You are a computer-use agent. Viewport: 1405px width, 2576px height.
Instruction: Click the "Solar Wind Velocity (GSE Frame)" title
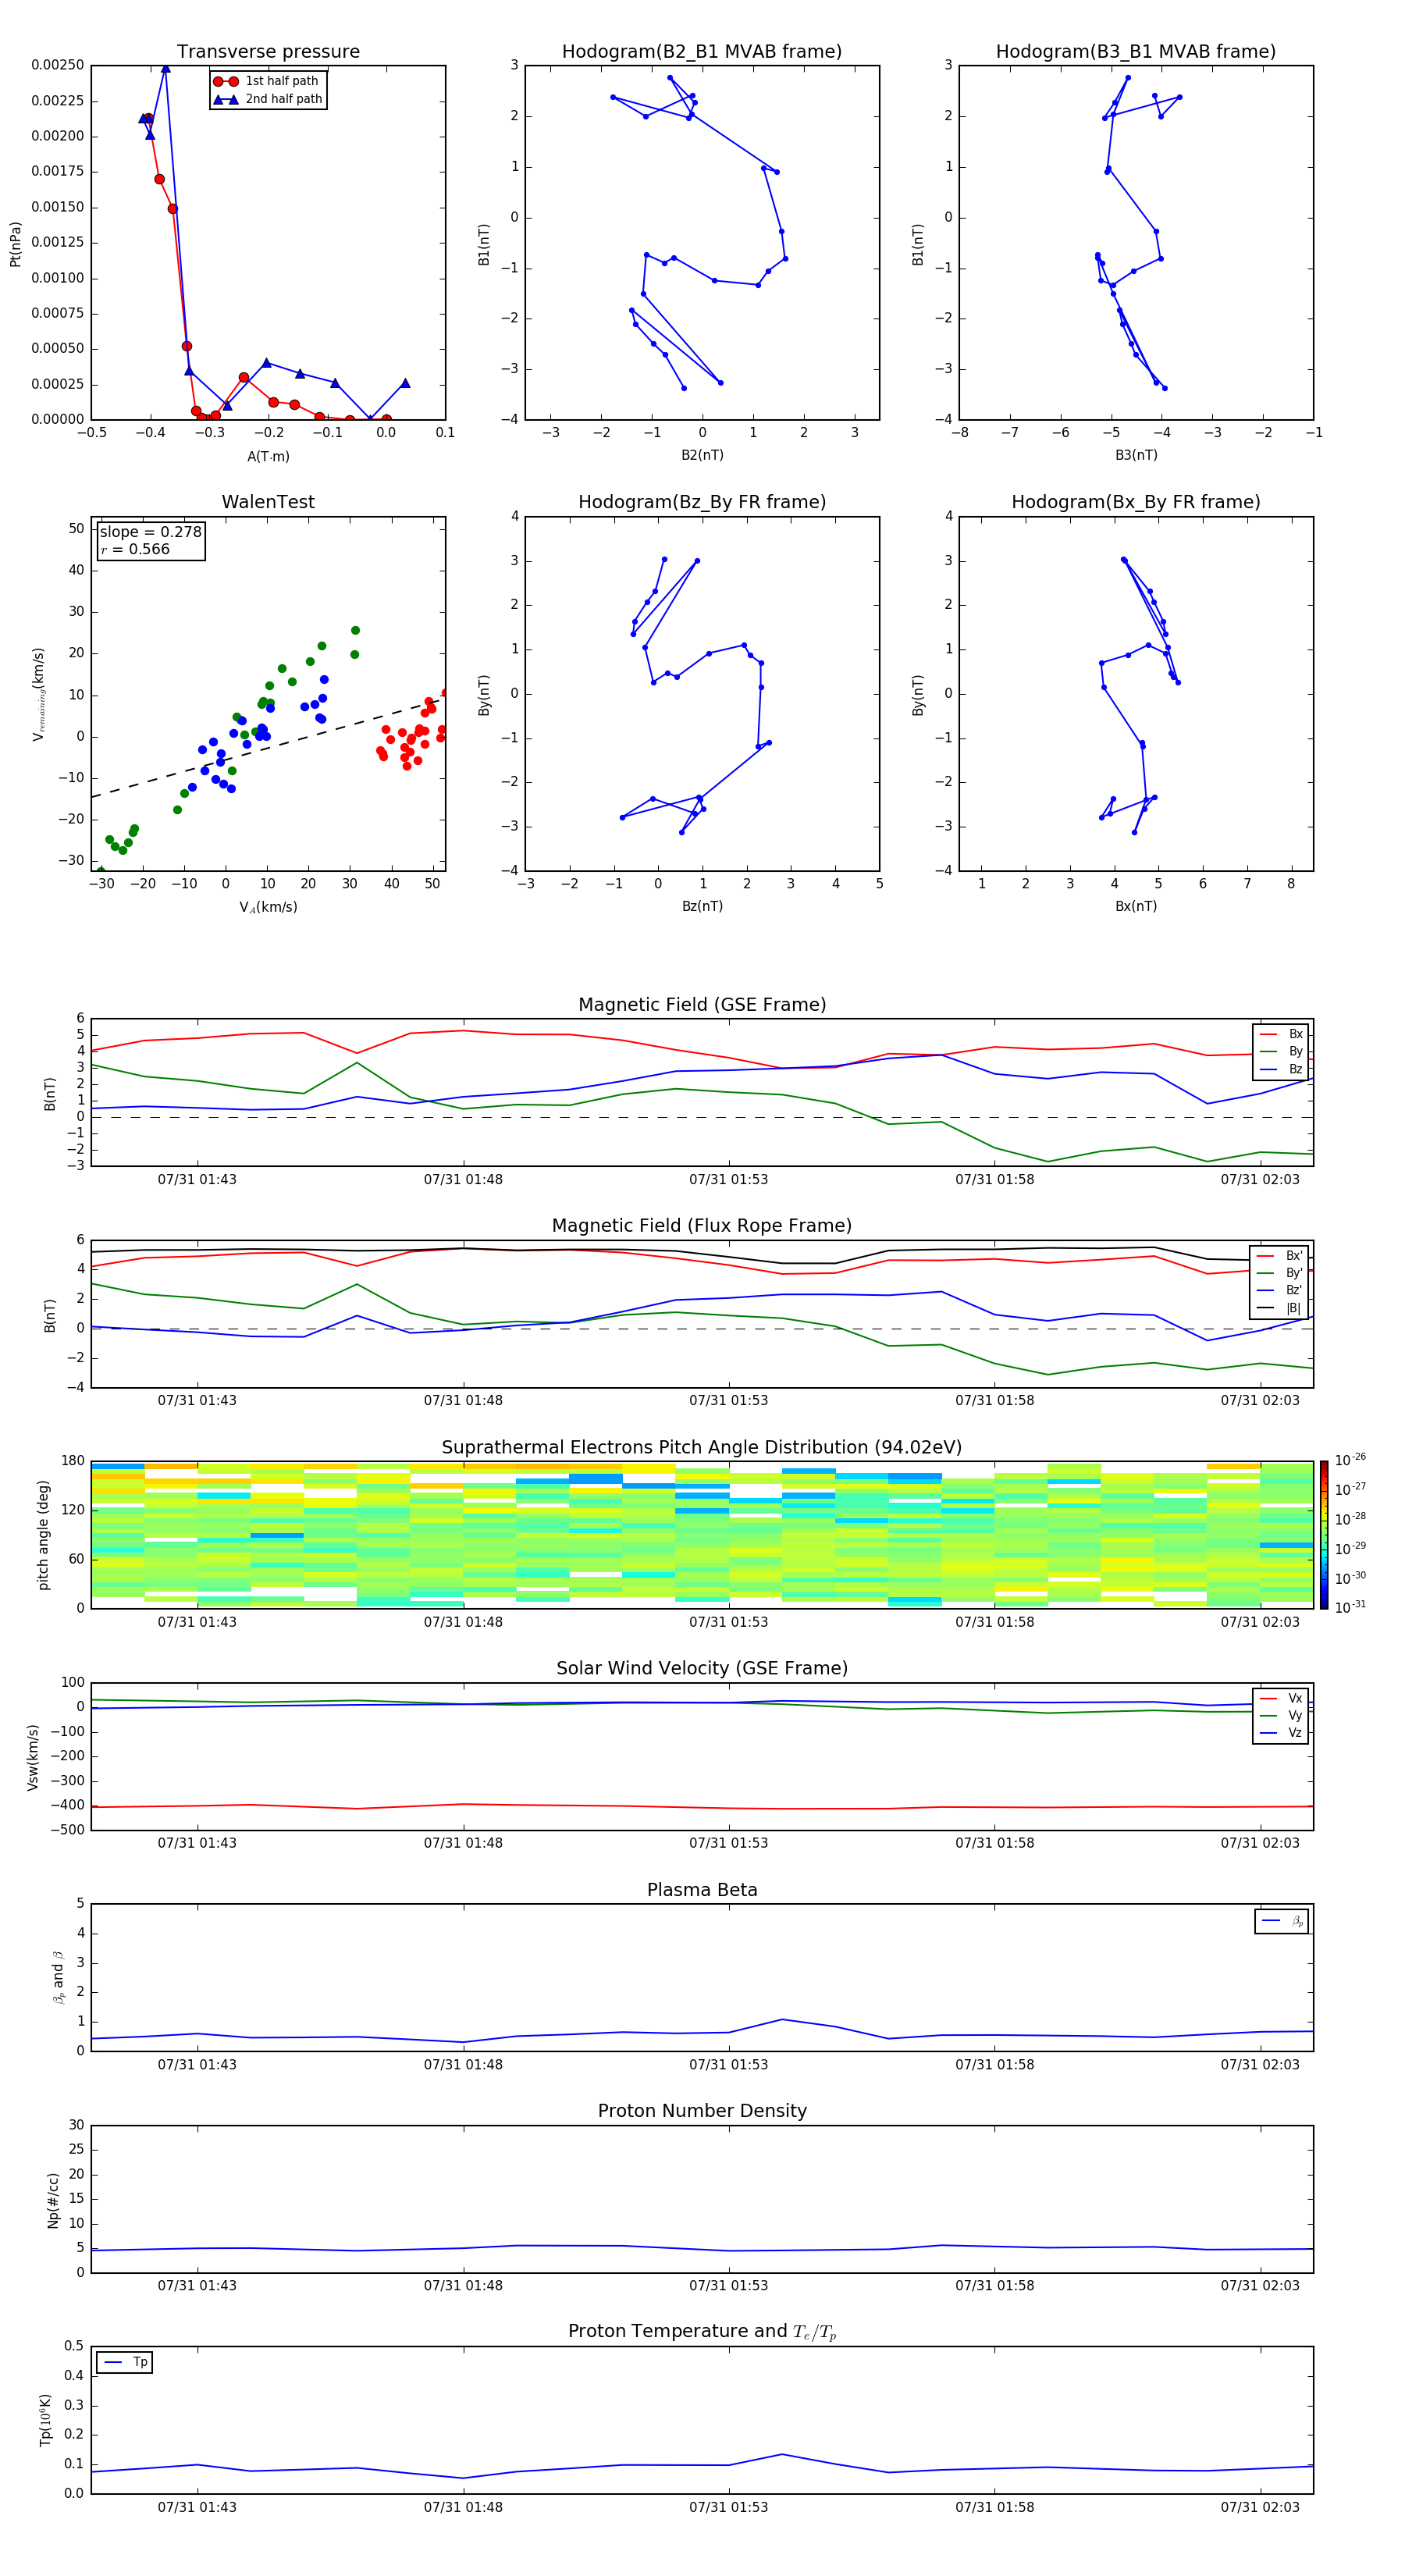(x=702, y=1668)
